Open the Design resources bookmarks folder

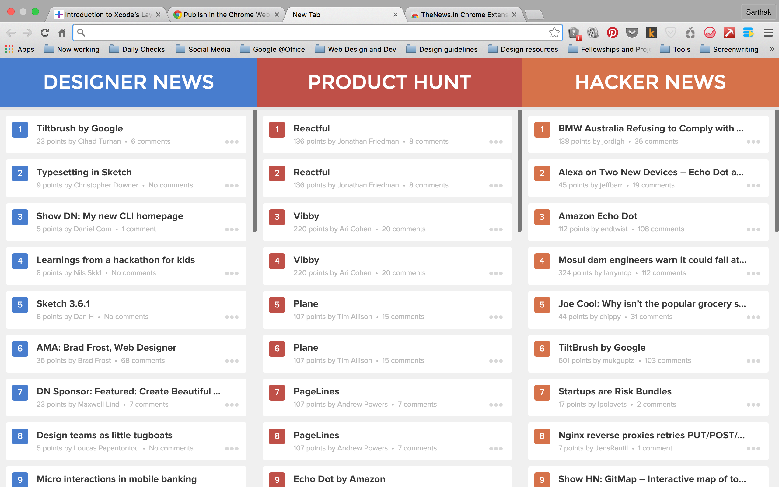point(523,49)
